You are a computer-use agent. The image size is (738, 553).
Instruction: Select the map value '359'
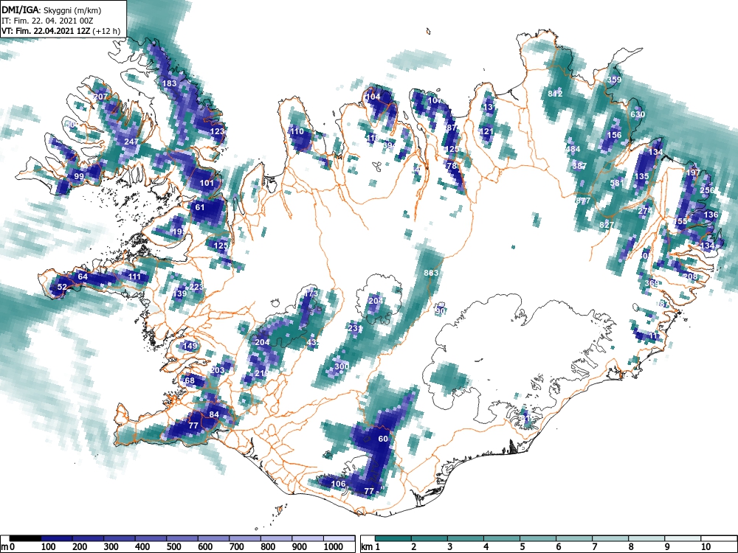pyautogui.click(x=614, y=80)
